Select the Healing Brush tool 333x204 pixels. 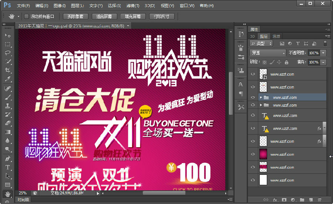coord(8,88)
